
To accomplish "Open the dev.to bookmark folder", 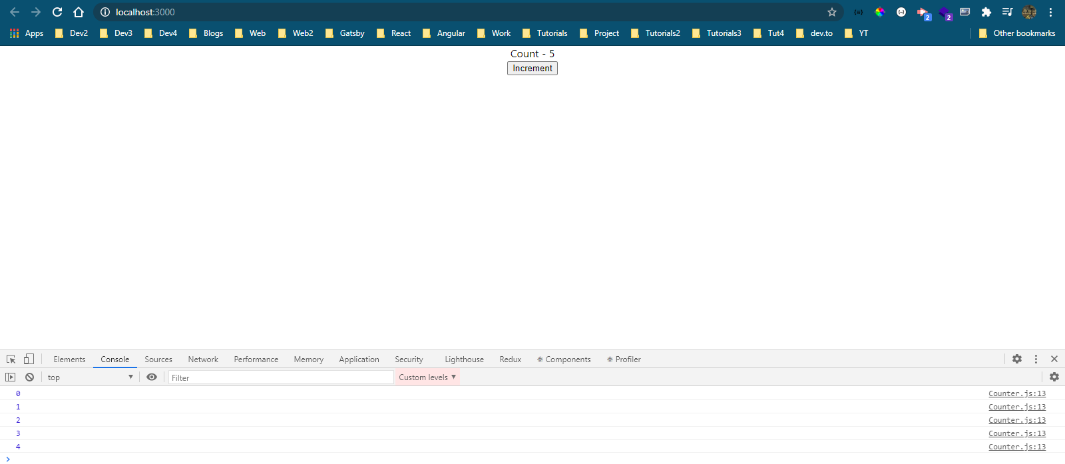I will tap(815, 33).
